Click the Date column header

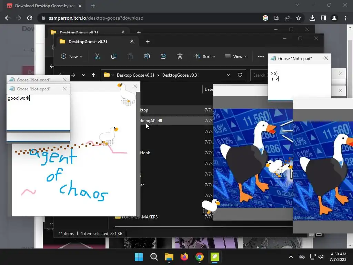(x=208, y=89)
